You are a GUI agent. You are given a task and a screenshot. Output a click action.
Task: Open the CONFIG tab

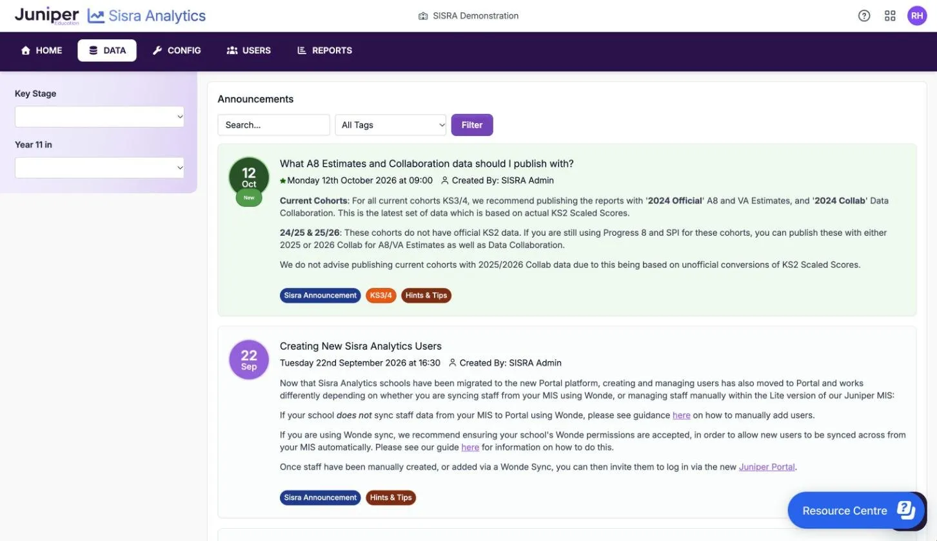177,50
